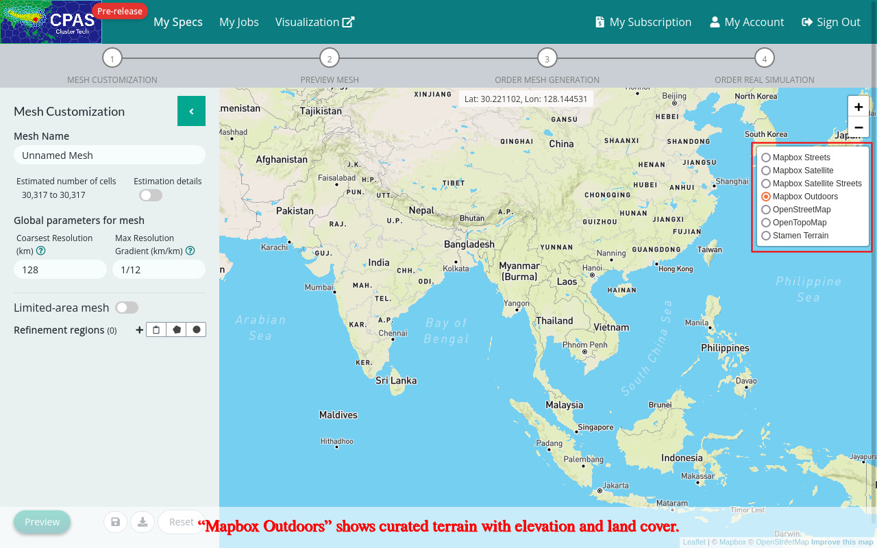Click the Mesh Name input field
The width and height of the screenshot is (877, 548).
110,155
